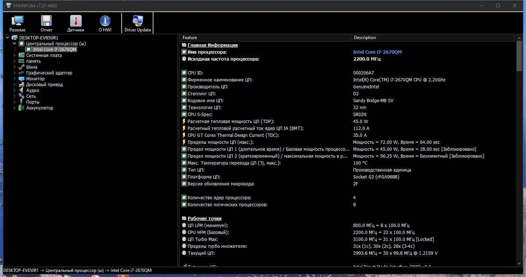Expand the память tree node
526x277 pixels.
tap(15, 61)
